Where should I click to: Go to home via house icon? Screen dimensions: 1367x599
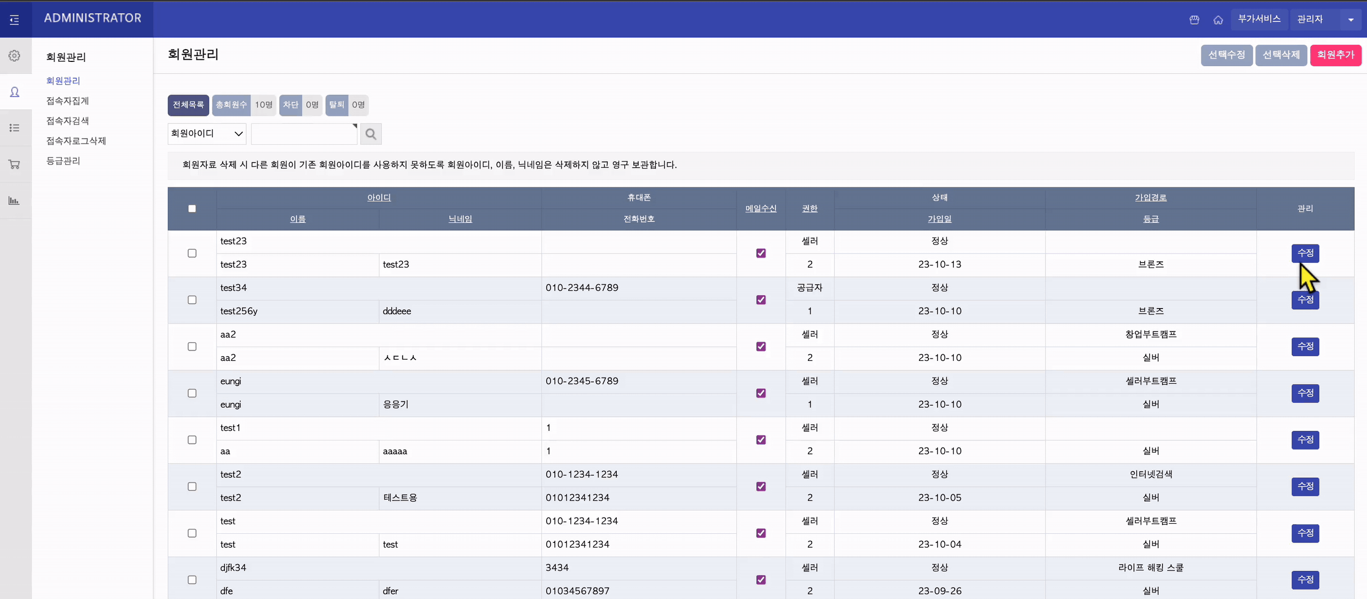[x=1218, y=20]
